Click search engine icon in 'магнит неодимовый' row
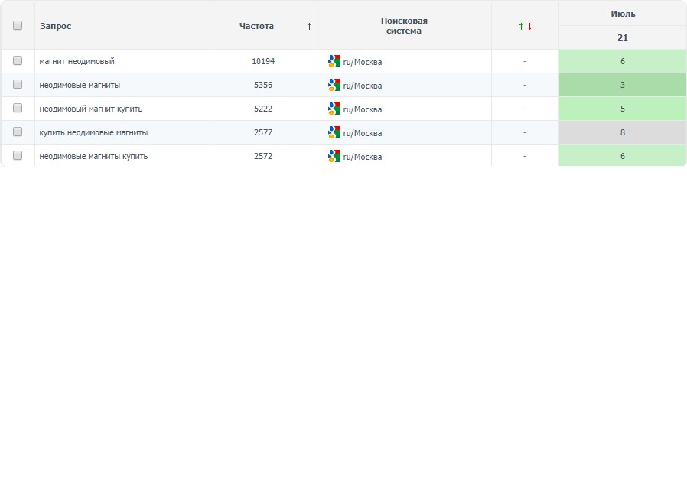Image resolution: width=687 pixels, height=484 pixels. pyautogui.click(x=334, y=61)
